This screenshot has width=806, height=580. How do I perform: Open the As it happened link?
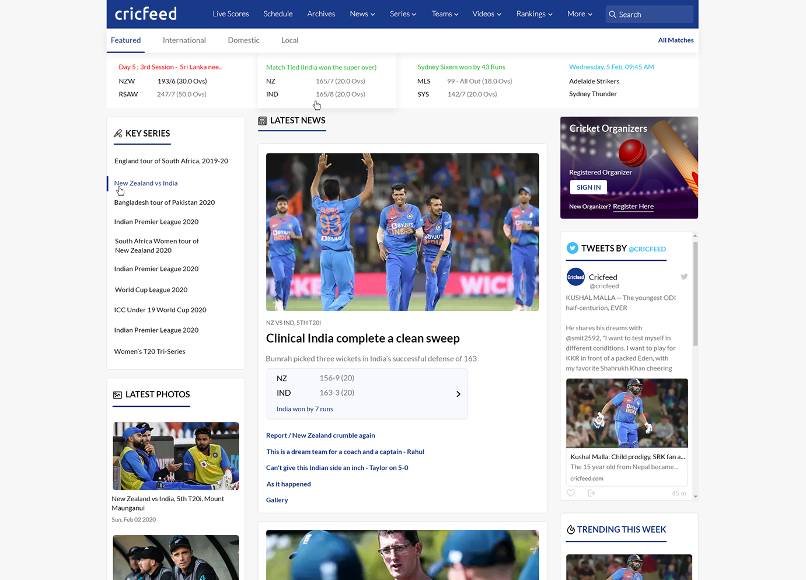coord(288,484)
